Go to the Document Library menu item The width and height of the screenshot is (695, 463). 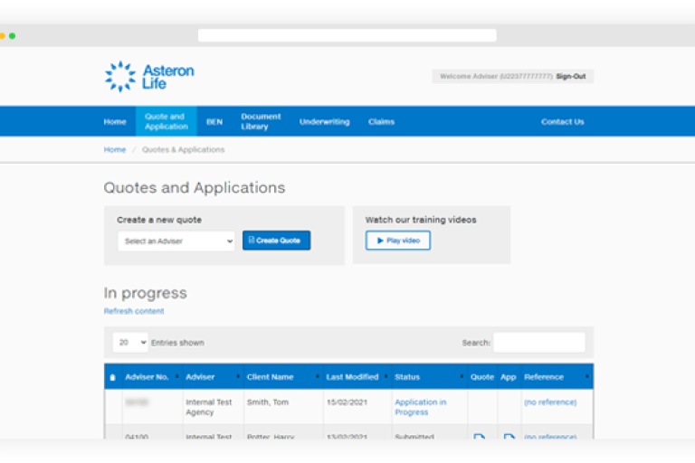tap(261, 122)
